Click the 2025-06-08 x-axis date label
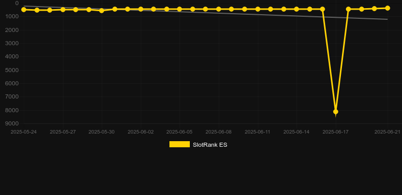This screenshot has height=195, width=402. coord(218,132)
